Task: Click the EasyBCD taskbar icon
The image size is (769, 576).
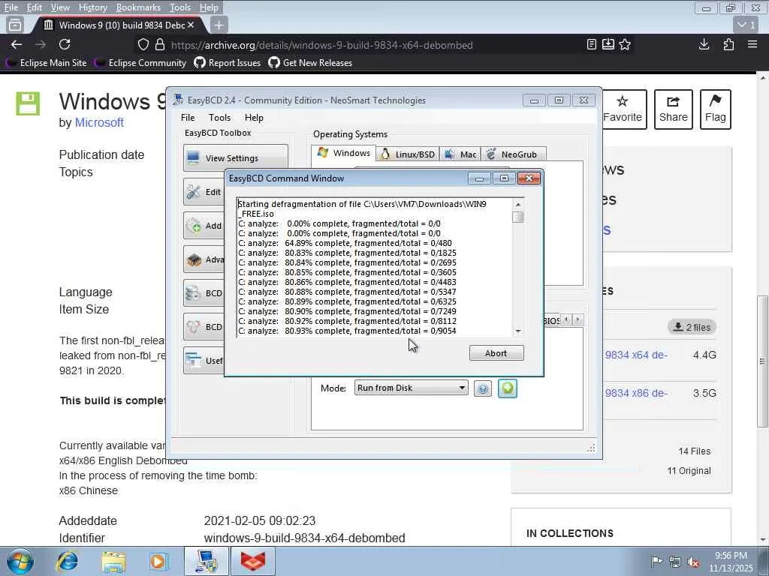Action: pos(207,561)
